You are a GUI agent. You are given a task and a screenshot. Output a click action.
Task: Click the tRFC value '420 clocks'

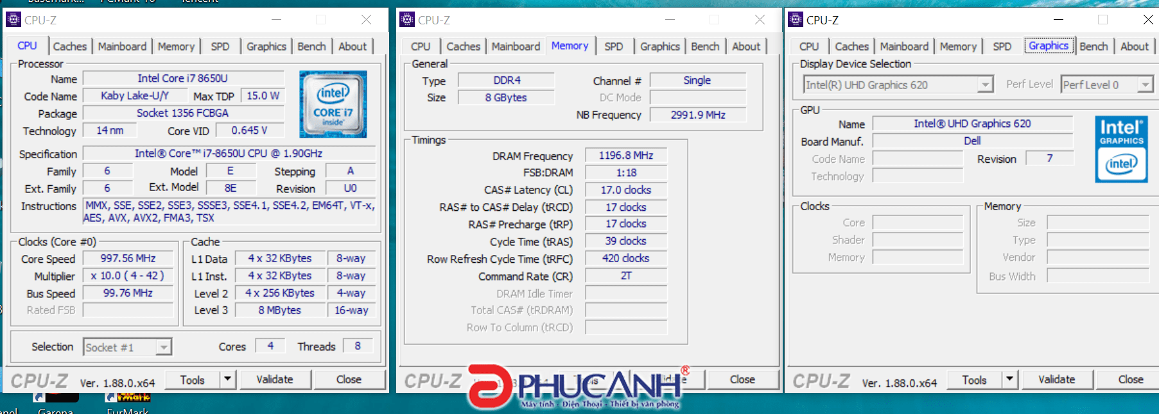coord(626,258)
